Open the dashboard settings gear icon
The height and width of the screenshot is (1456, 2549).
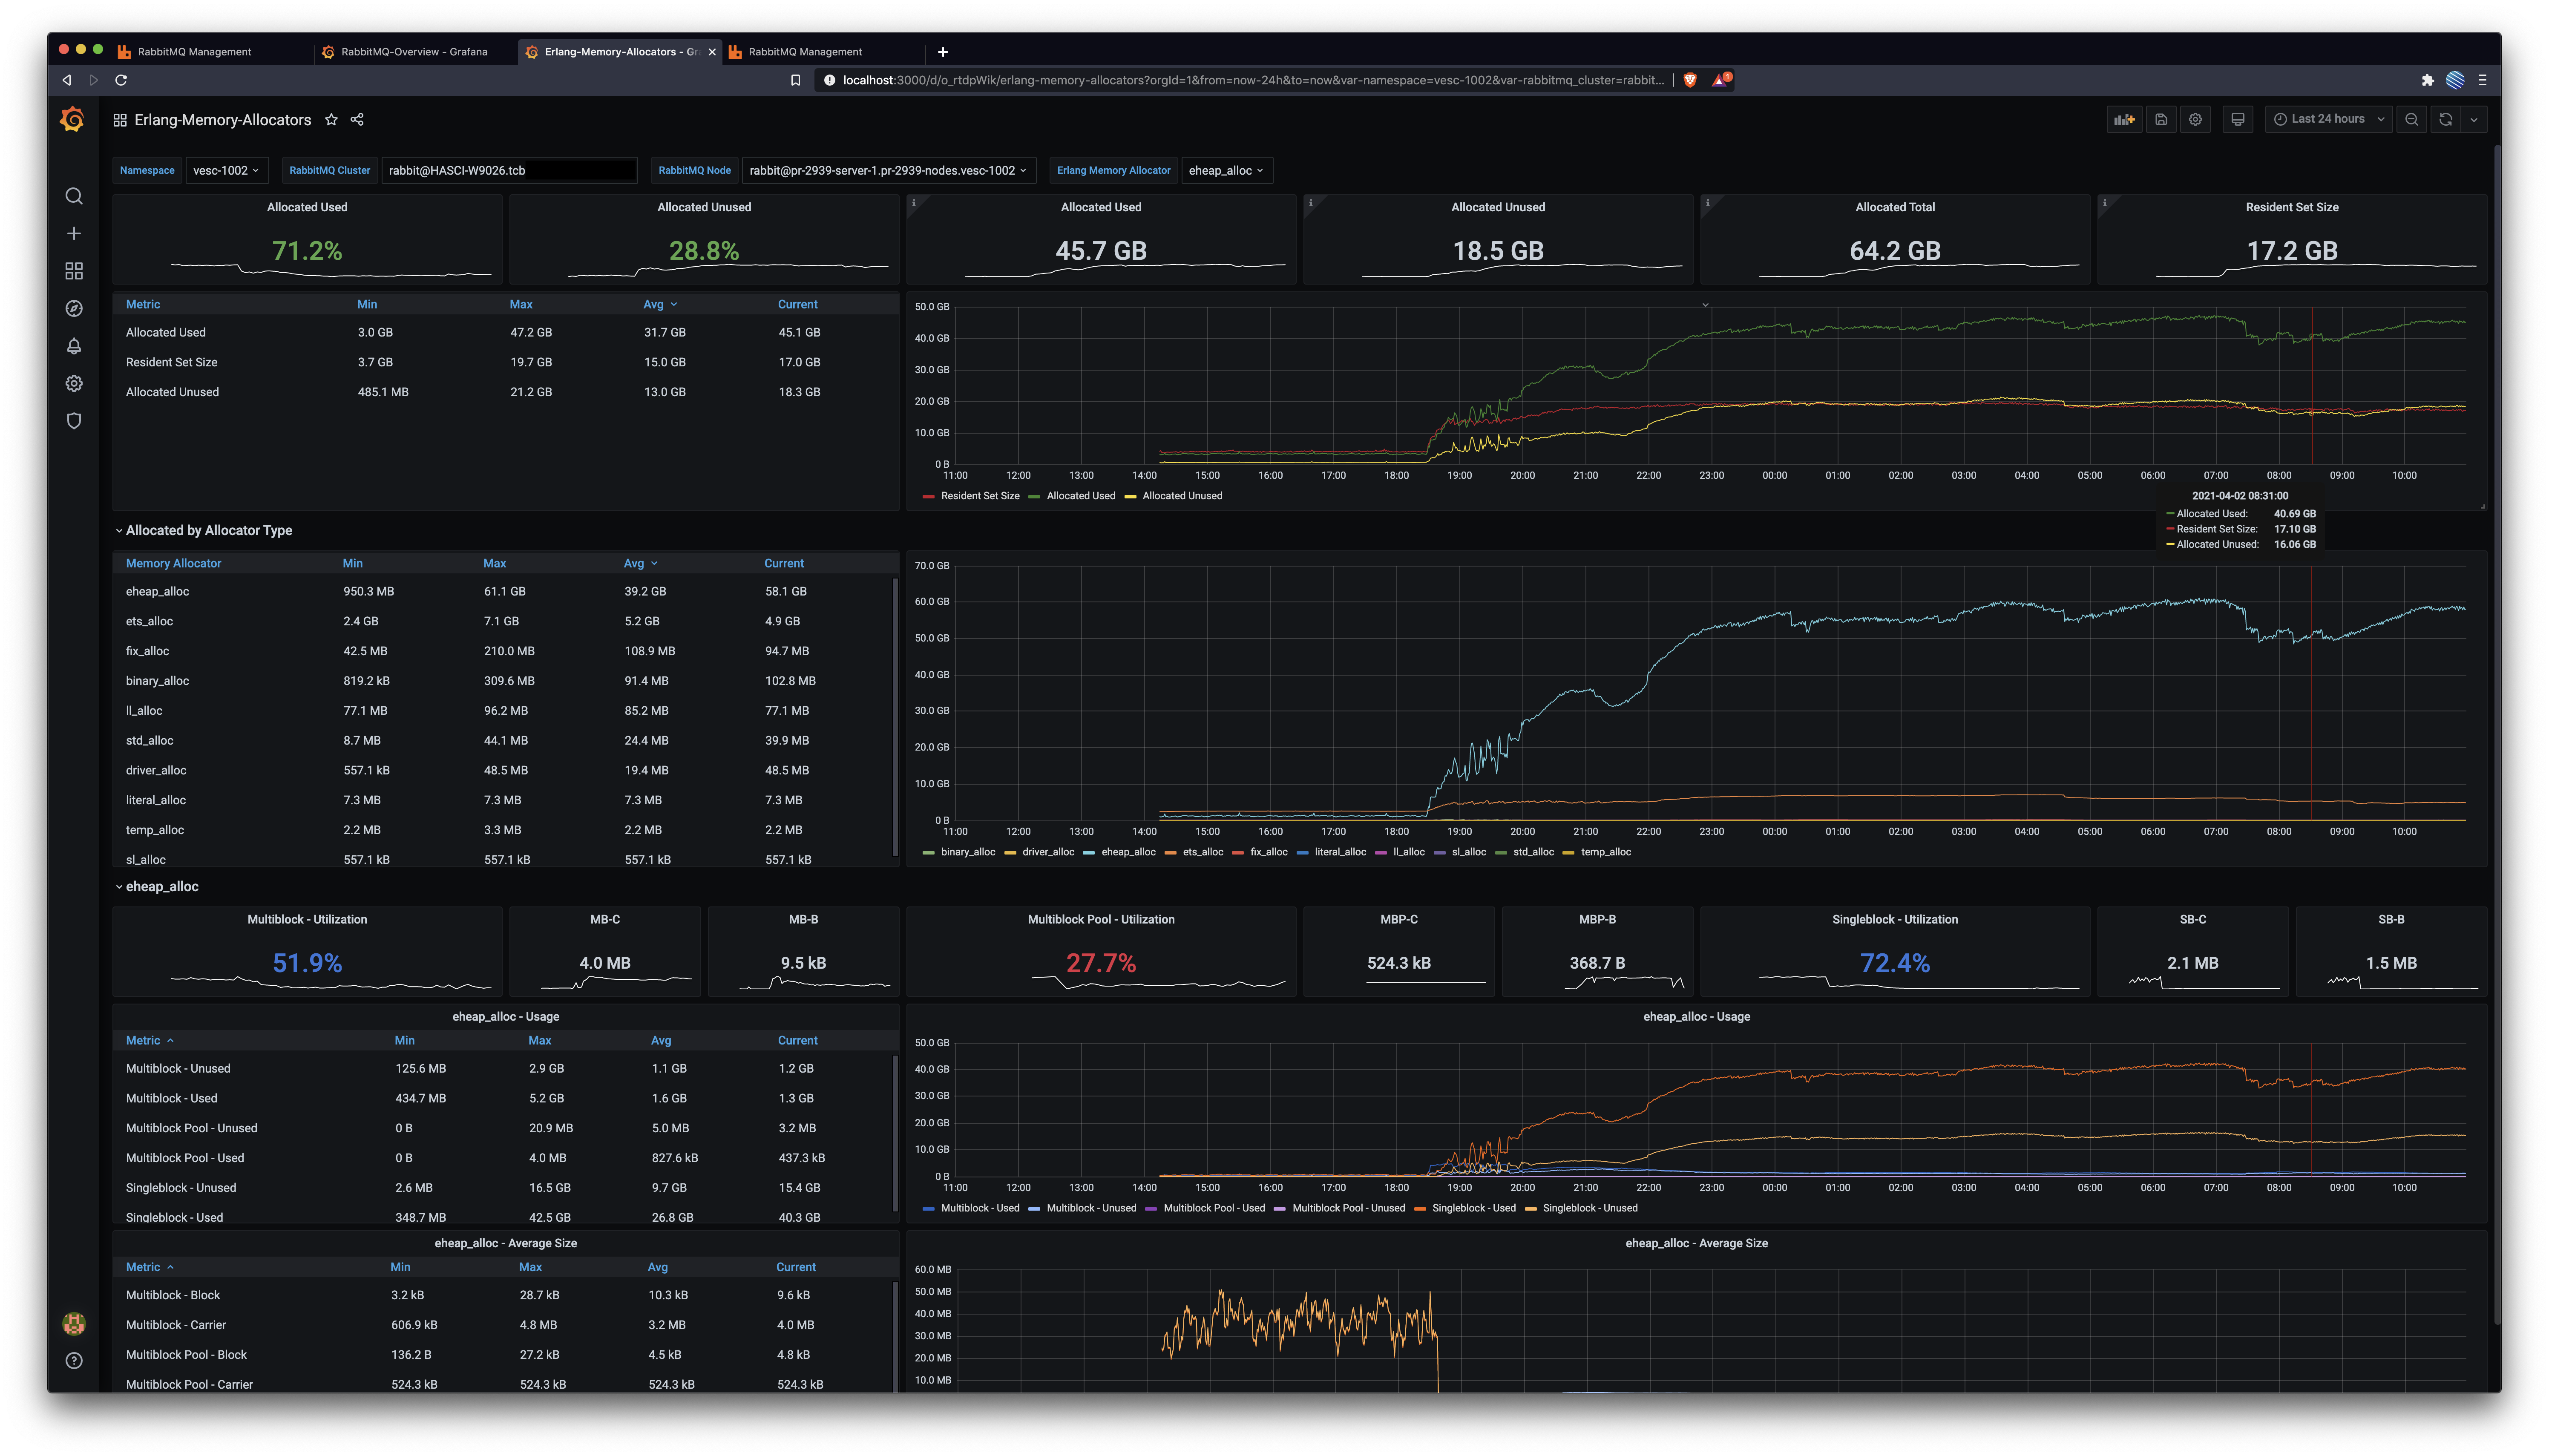pos(2195,120)
